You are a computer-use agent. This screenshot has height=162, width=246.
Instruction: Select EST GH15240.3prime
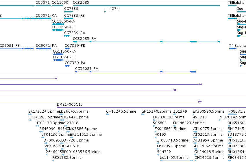(156, 111)
